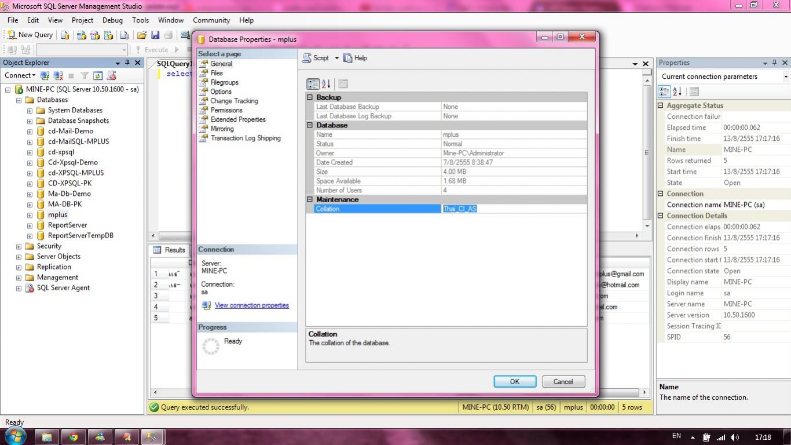Screen dimensions: 791x445
Task: Click Categorized icon in Properties panel
Action: (x=664, y=92)
